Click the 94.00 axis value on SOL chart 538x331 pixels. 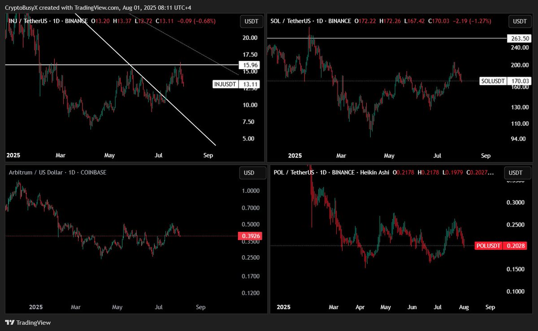518,139
